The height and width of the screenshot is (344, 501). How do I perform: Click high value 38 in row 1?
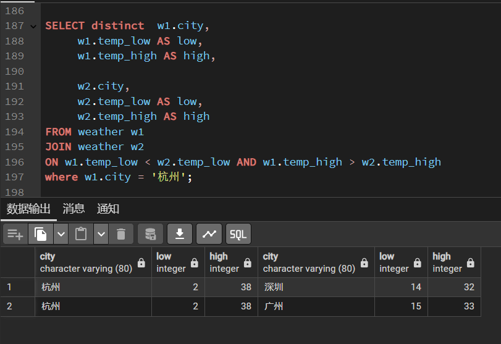pyautogui.click(x=231, y=287)
